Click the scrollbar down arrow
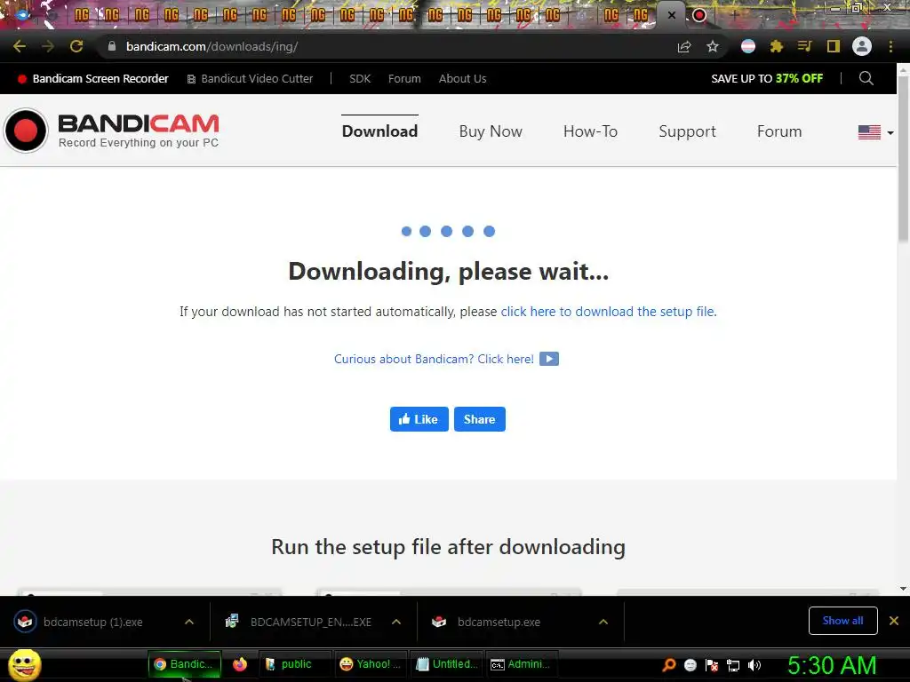910x682 pixels. click(903, 589)
